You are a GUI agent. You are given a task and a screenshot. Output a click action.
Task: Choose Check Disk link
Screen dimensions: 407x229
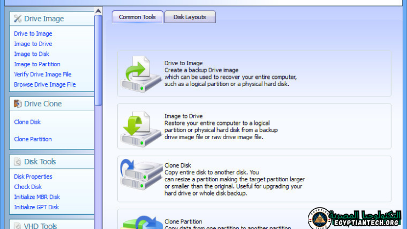(28, 187)
